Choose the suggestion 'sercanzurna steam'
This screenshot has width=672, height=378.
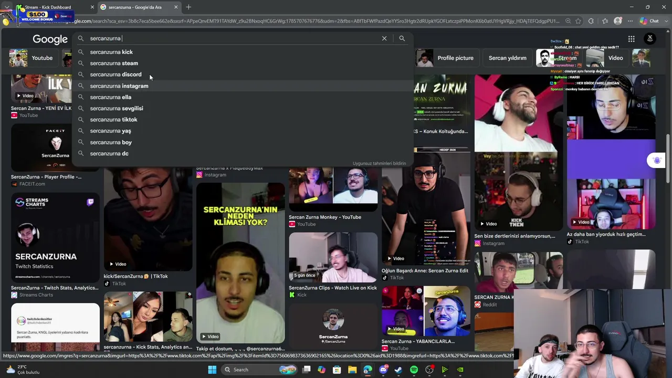(243, 63)
